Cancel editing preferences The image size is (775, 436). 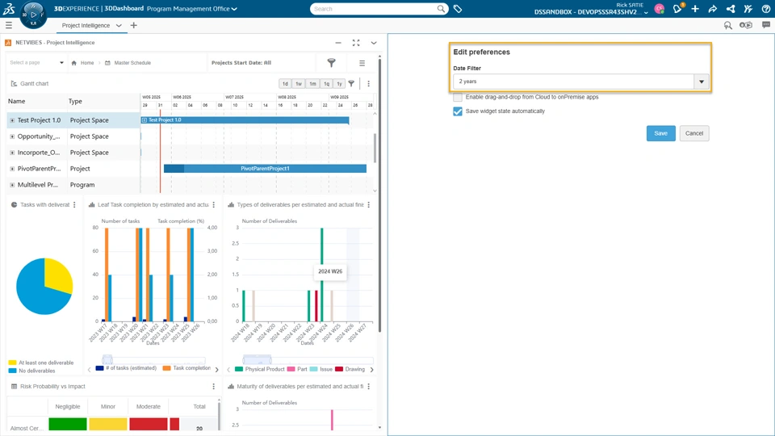click(x=694, y=133)
